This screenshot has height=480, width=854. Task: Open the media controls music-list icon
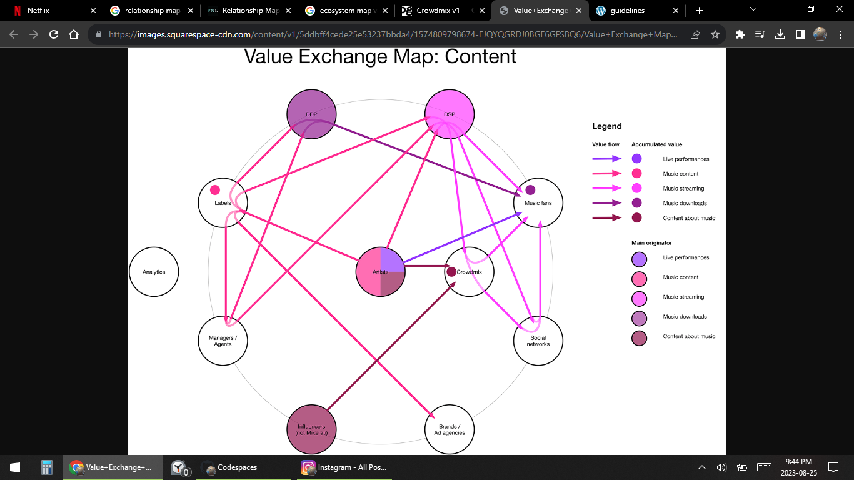click(x=760, y=35)
